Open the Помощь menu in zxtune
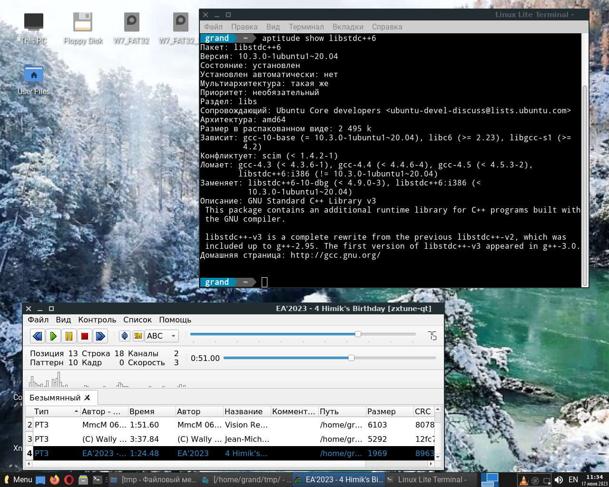Viewport: 609px width, 487px height. pos(175,320)
